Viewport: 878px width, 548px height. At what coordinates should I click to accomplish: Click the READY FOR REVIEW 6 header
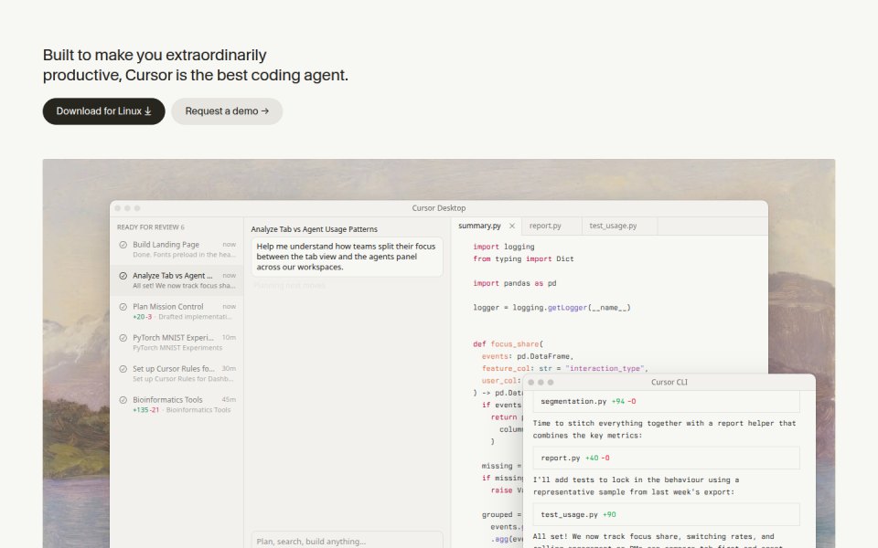pos(151,227)
